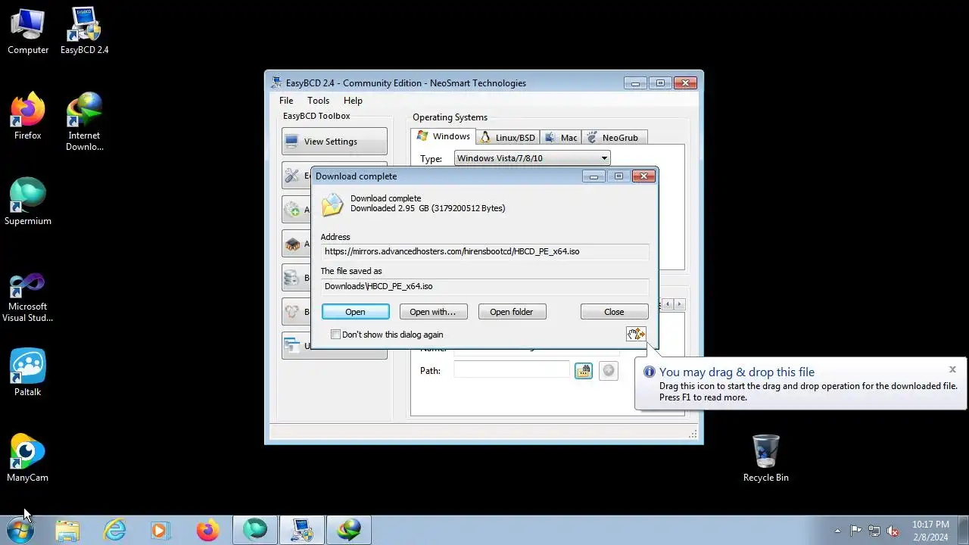Screen dimensions: 969x545
Task: Open the Help menu in EasyBCD
Action: click(353, 101)
